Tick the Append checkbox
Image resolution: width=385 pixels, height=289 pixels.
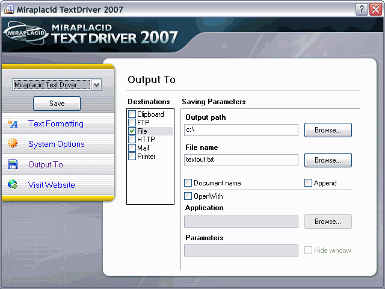click(308, 183)
